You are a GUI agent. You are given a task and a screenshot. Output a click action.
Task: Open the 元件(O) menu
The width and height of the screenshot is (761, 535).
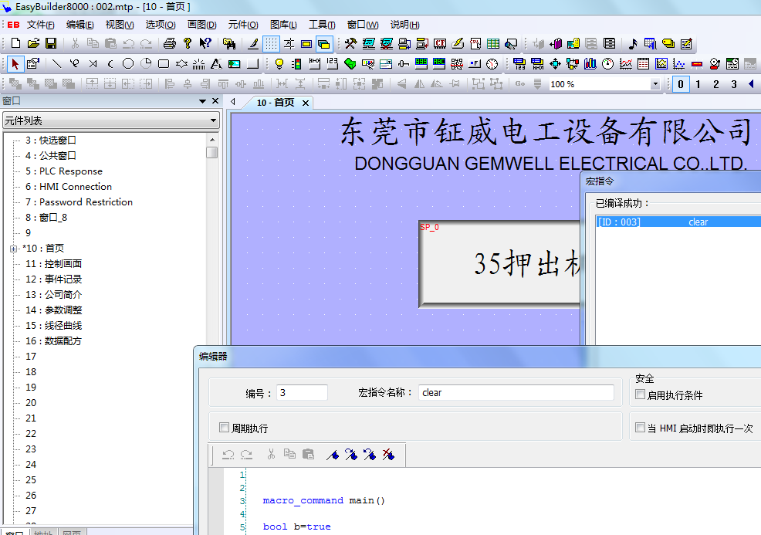pos(242,25)
